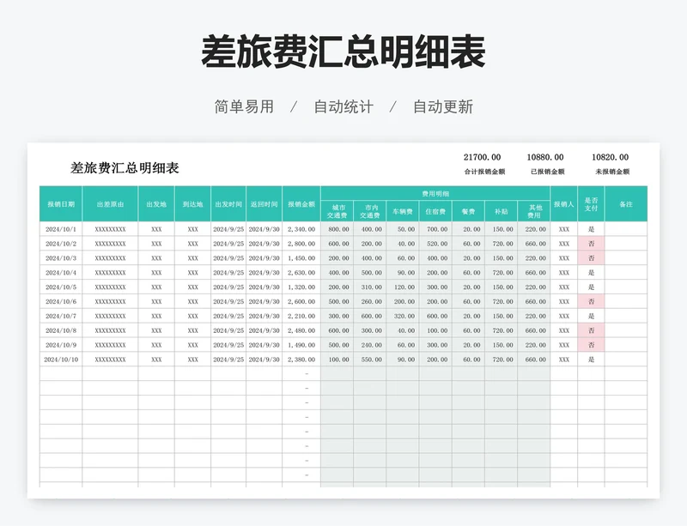Select the amount cell 2,380.00
Screen dimensions: 687x526
[301, 360]
